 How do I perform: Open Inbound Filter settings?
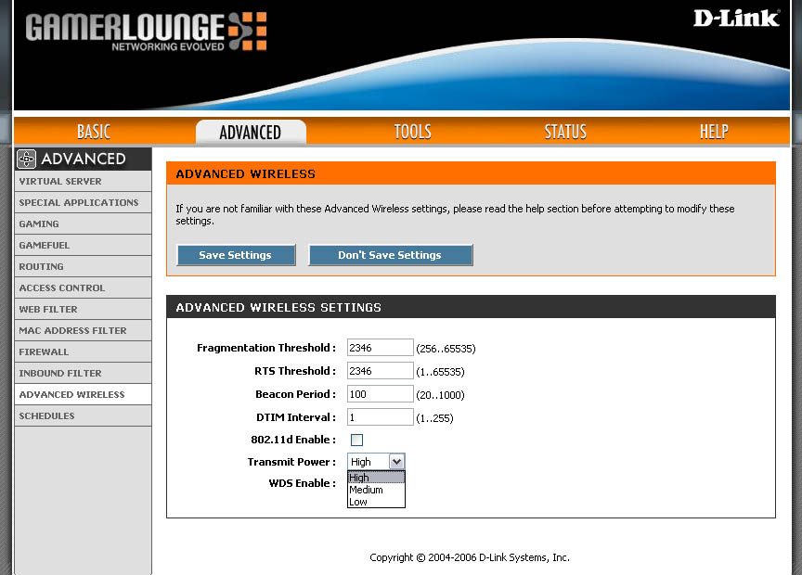pos(83,374)
